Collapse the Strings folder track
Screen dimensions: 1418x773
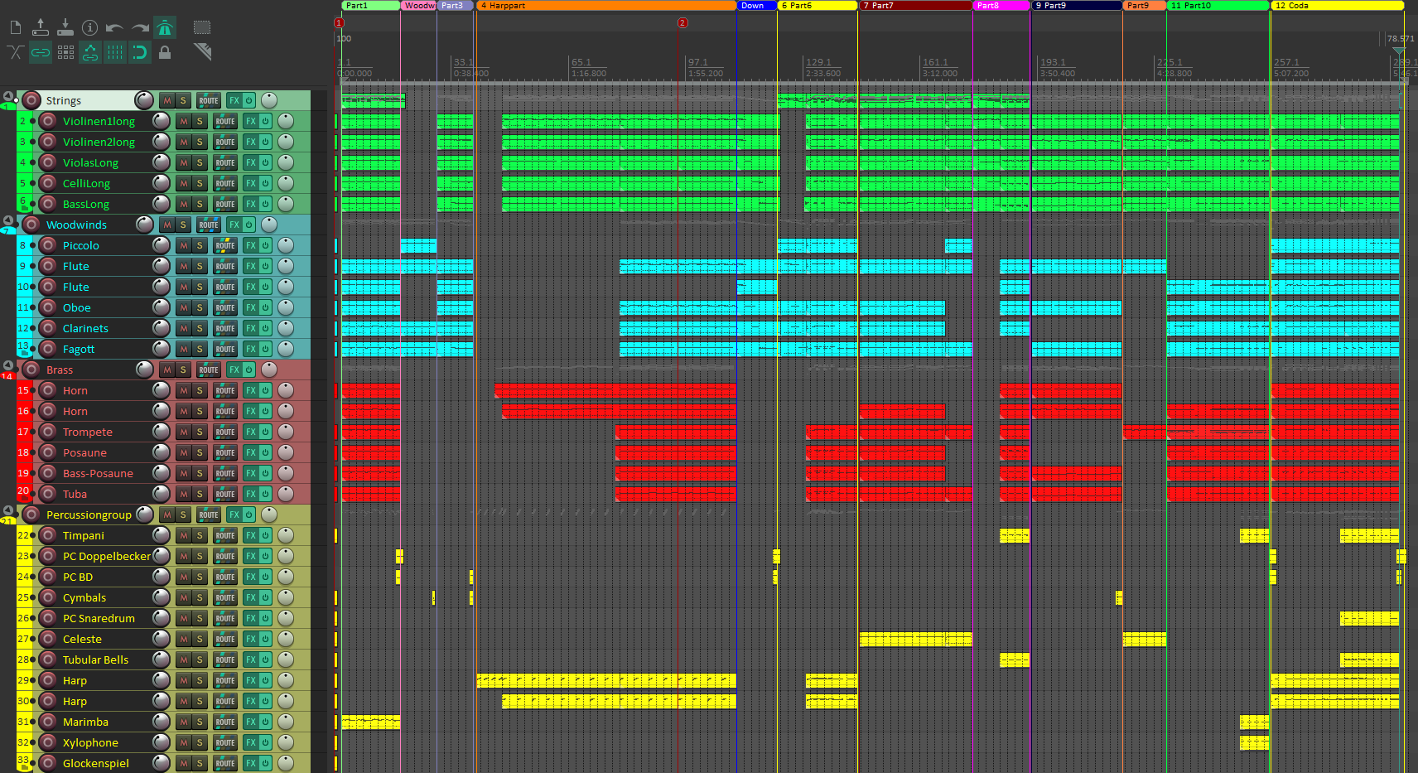pyautogui.click(x=8, y=96)
